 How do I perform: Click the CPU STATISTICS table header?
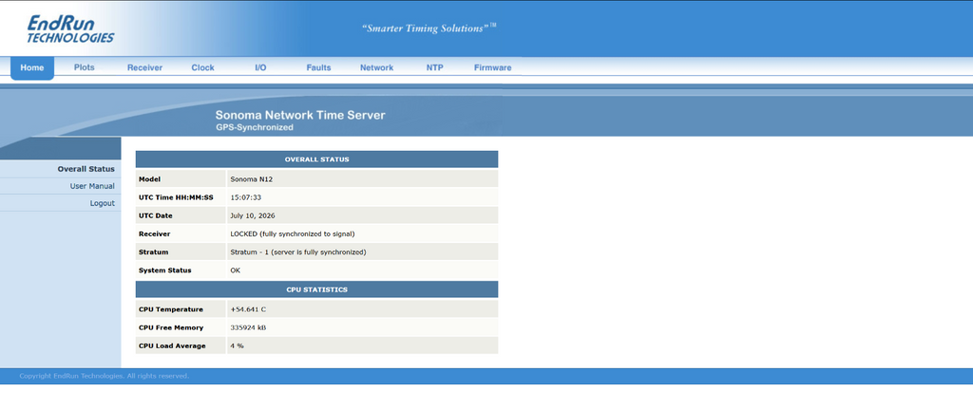point(316,289)
